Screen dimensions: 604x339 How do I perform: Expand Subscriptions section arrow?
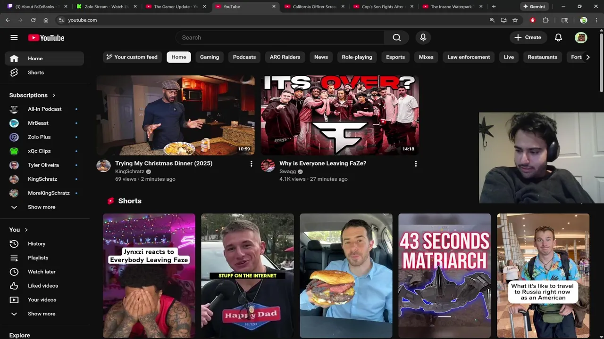(x=54, y=95)
